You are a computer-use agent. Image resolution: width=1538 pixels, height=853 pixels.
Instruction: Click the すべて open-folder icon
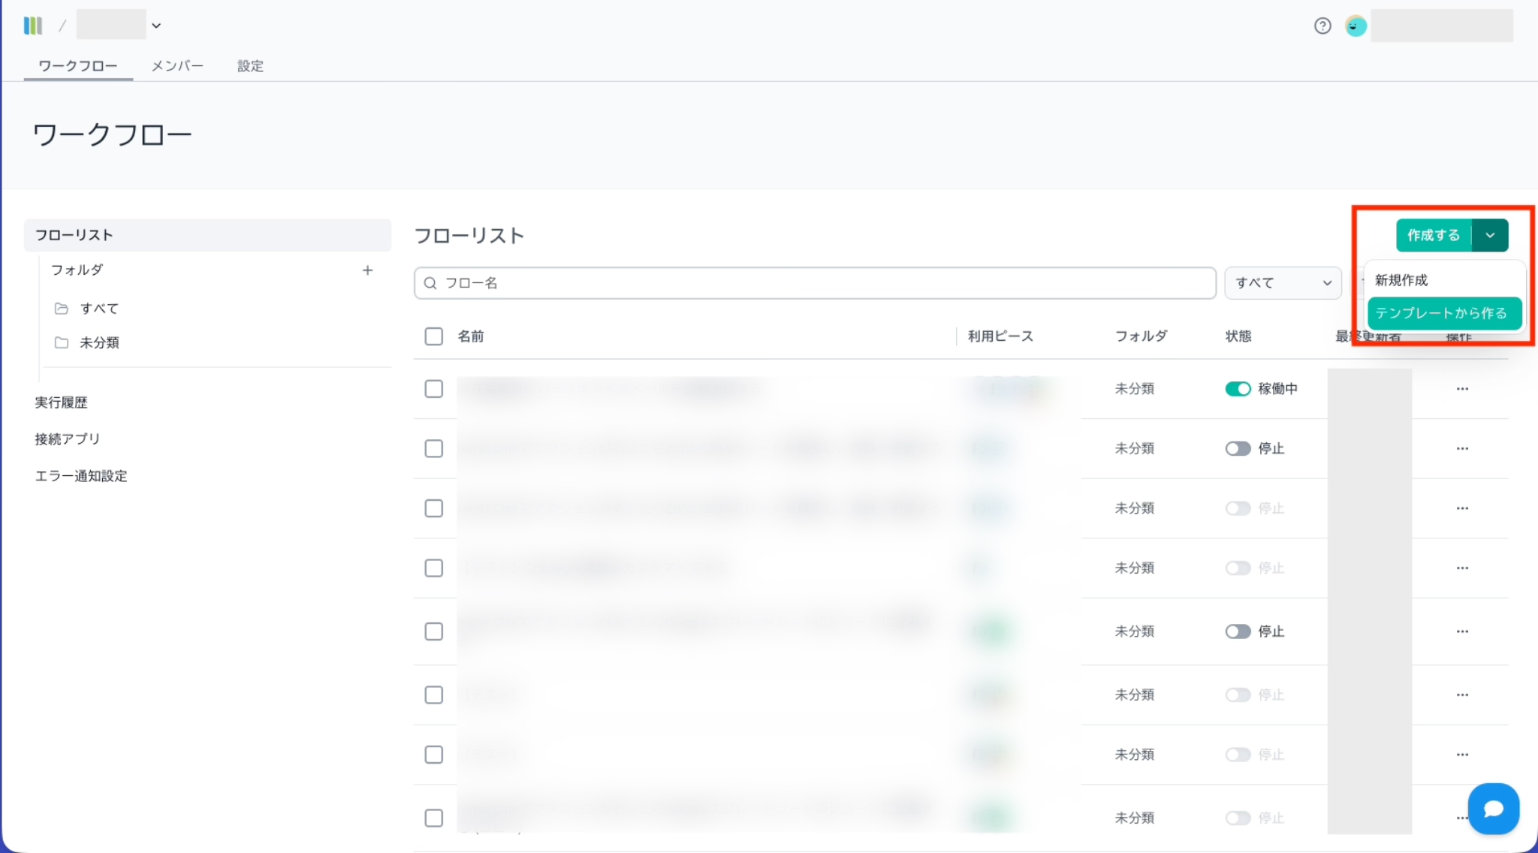tap(62, 309)
